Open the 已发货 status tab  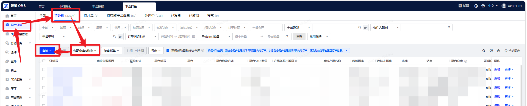[176, 16]
